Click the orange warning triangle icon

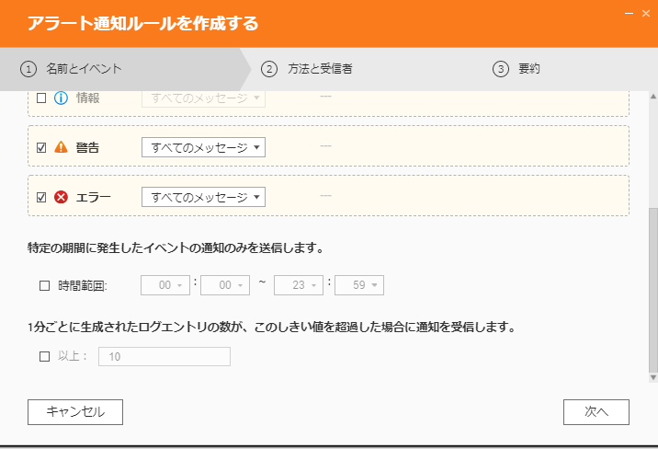62,147
